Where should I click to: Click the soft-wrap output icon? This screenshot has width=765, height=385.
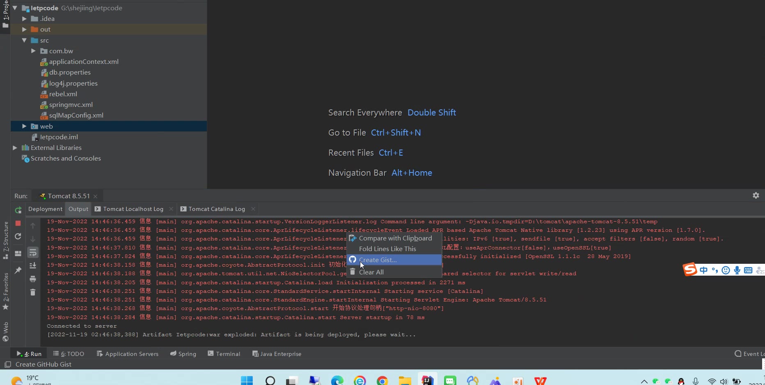(x=33, y=253)
